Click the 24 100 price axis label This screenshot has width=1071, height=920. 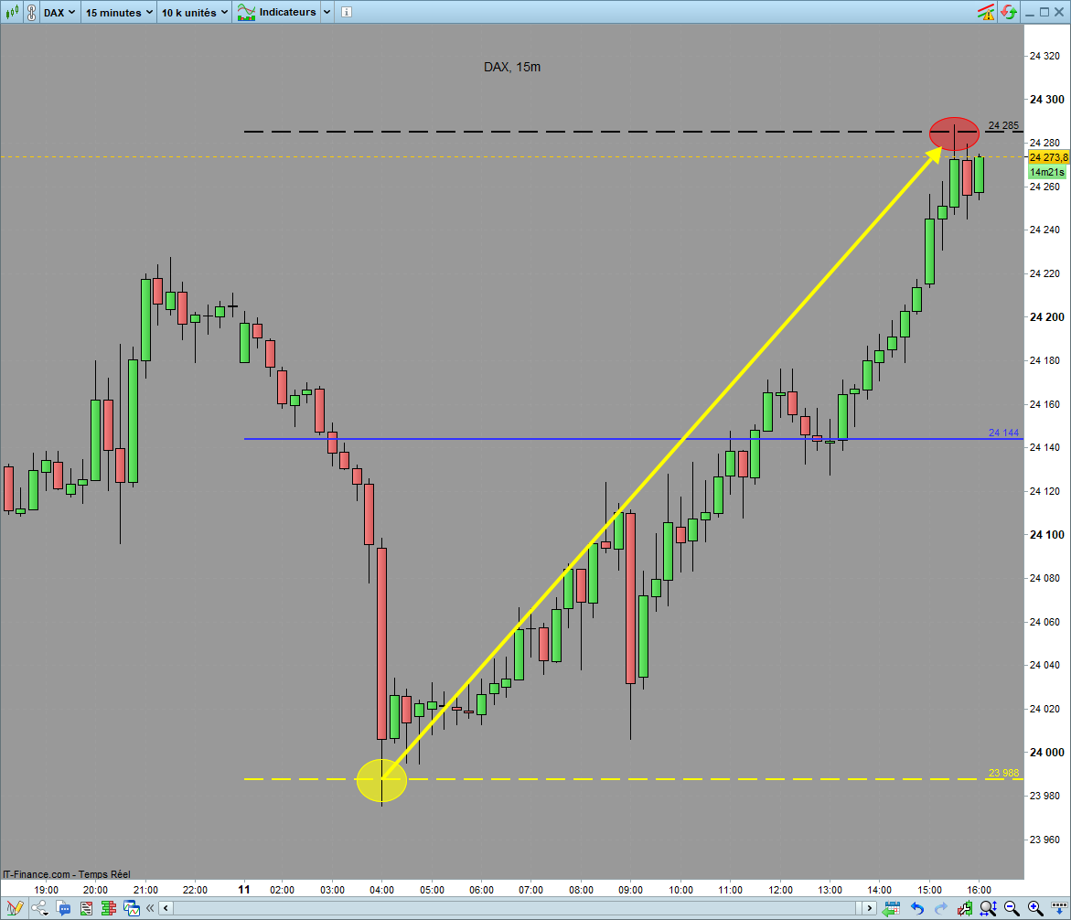pyautogui.click(x=1046, y=535)
